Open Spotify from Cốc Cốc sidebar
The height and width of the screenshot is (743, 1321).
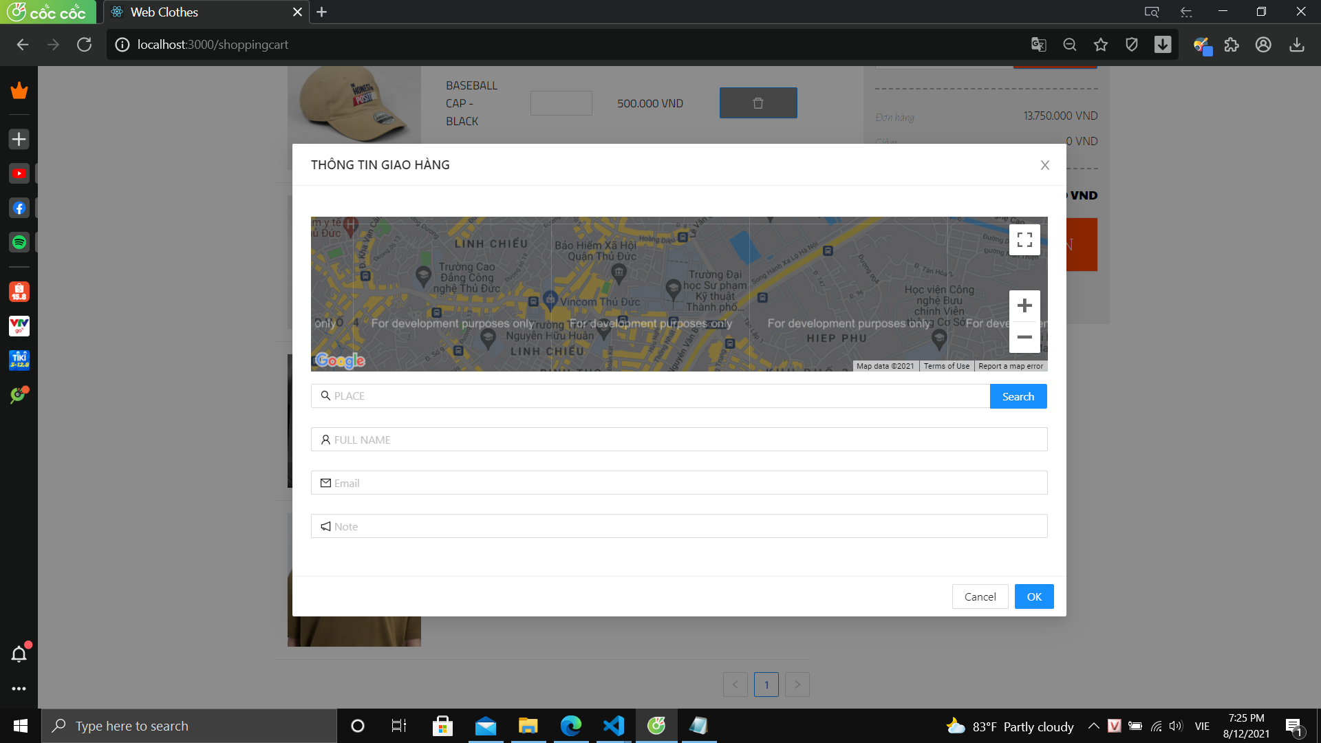tap(19, 242)
